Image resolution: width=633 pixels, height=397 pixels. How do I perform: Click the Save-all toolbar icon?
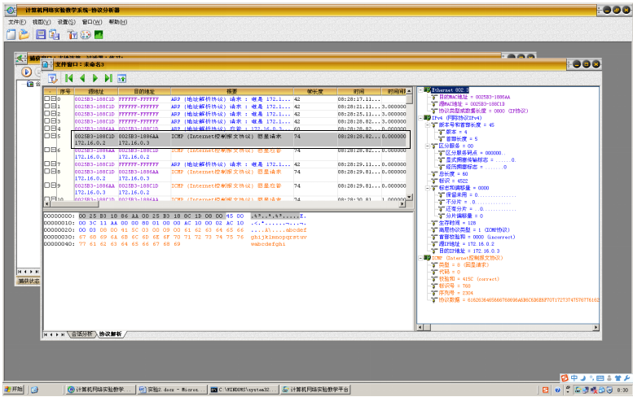pyautogui.click(x=54, y=35)
